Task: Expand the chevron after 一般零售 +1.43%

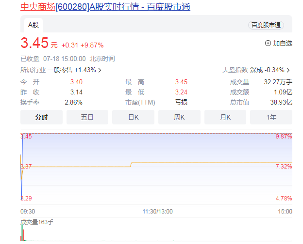Action: [x=100, y=70]
